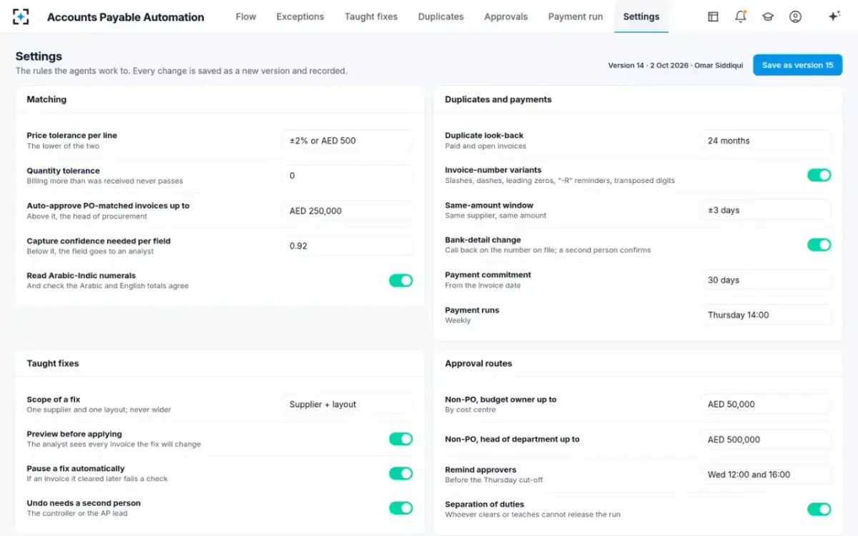This screenshot has width=858, height=536.
Task: Click the Separation of duties label
Action: coord(484,504)
